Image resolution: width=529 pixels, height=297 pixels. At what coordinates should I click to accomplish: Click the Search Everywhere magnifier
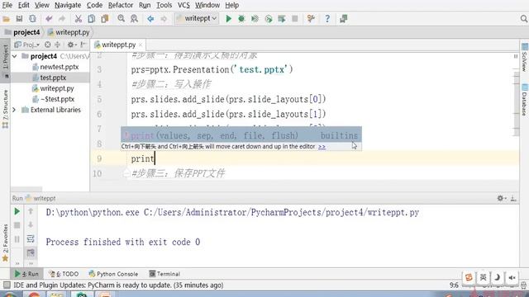pos(524,19)
